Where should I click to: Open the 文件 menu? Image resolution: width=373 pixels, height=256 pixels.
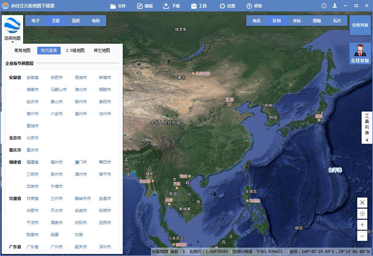click(x=118, y=6)
